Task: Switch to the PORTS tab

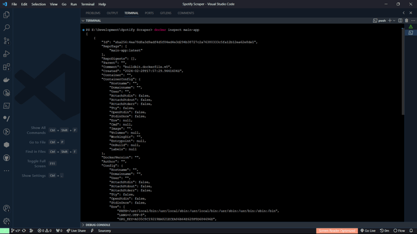Action: point(149,13)
